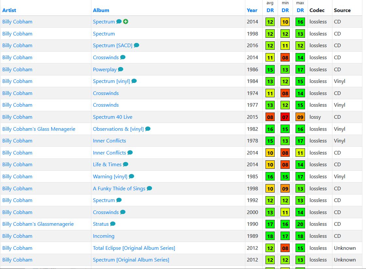Click min DR 07 badge of Spectrum 40 Live
This screenshot has width=366, height=269.
(x=285, y=117)
